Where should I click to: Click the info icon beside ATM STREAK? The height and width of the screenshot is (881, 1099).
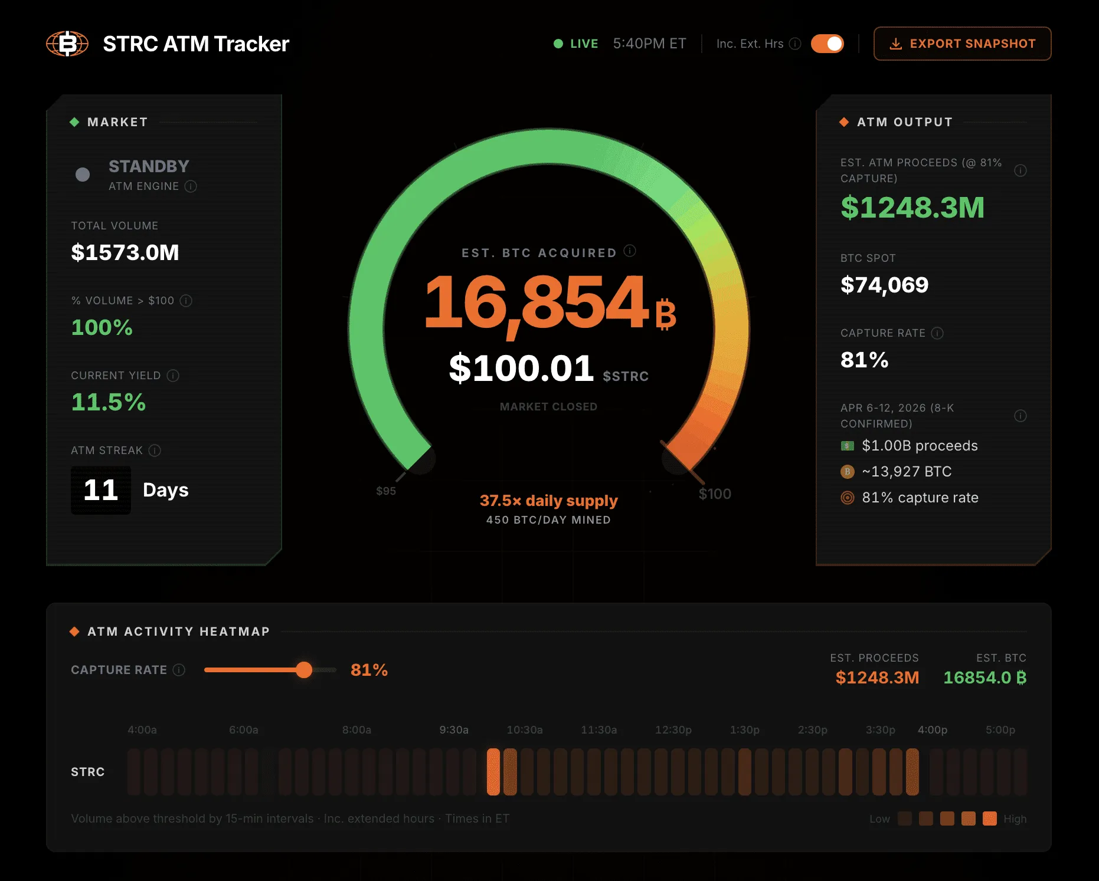155,451
